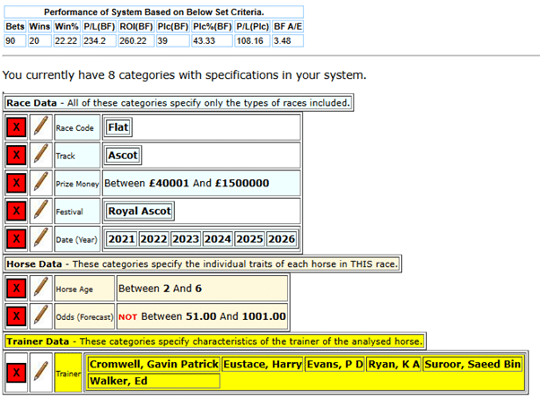
Task: Delete the Track criterion using red X
Action: coord(16,156)
